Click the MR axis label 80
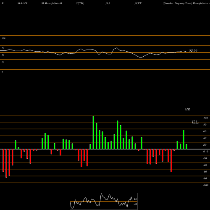The height and width of the screenshot is (210, 210). tap(205, 125)
